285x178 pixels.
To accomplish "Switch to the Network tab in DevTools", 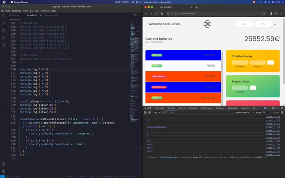I will pyautogui.click(x=193, y=108).
